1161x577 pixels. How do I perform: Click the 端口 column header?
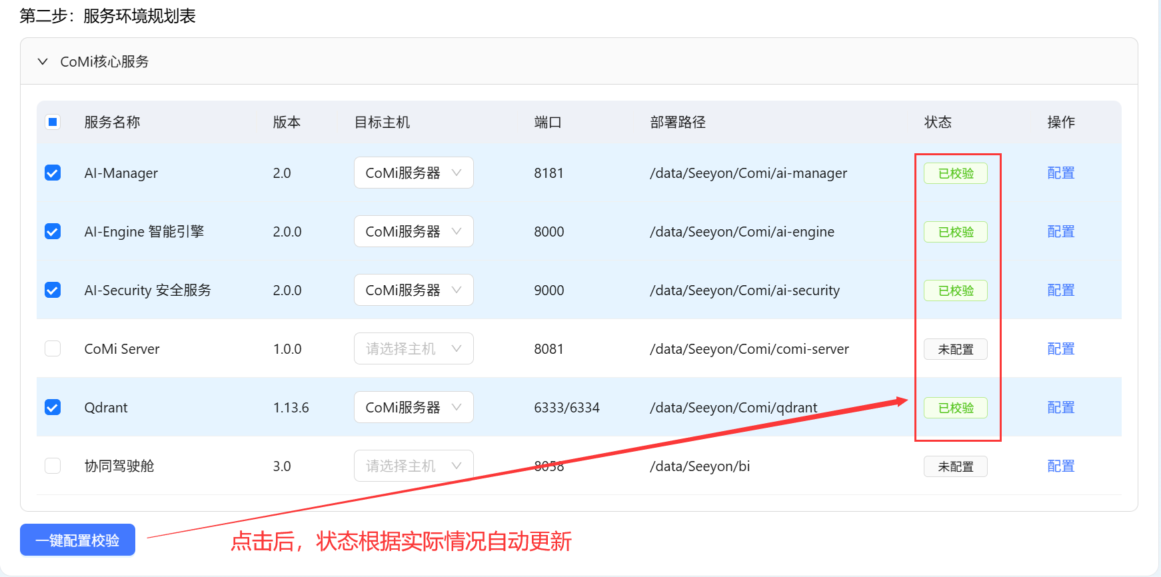coord(548,122)
